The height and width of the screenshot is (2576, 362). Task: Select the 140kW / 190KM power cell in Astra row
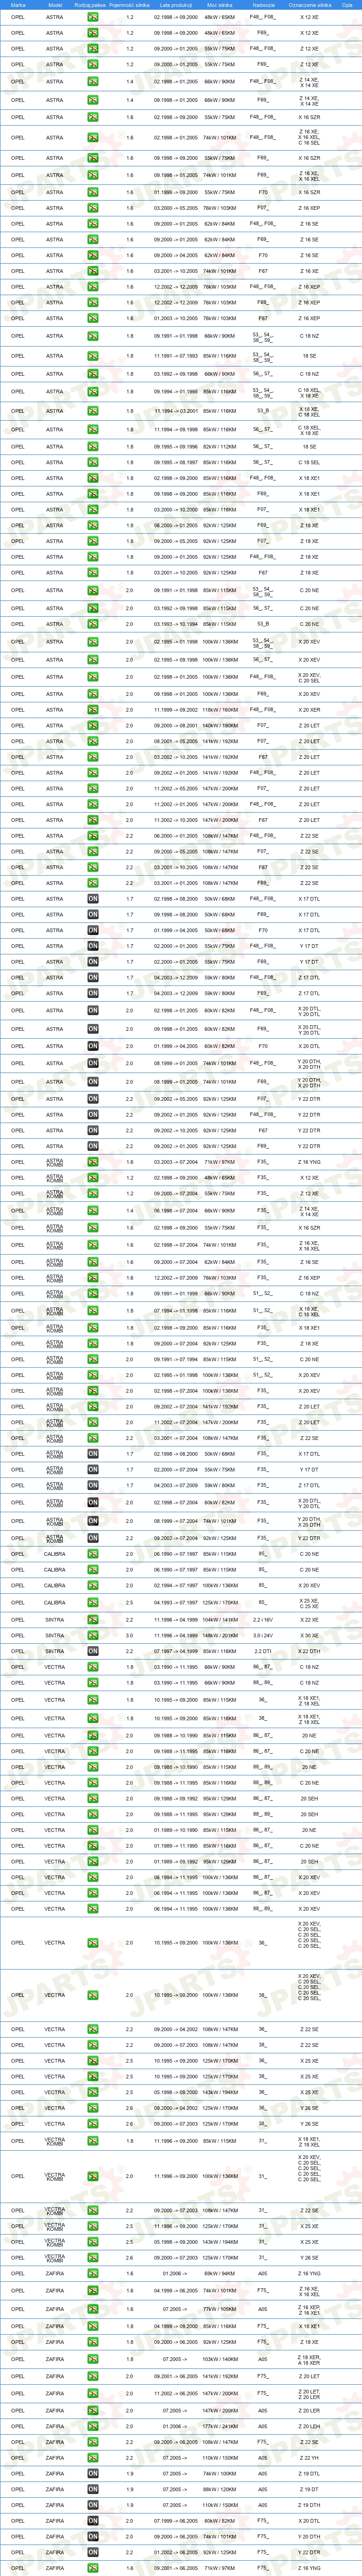point(220,726)
